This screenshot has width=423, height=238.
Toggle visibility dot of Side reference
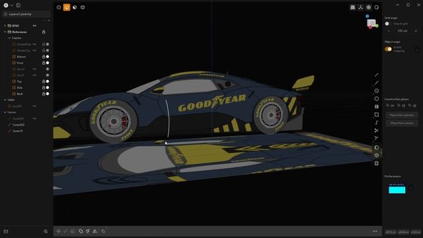click(48, 87)
